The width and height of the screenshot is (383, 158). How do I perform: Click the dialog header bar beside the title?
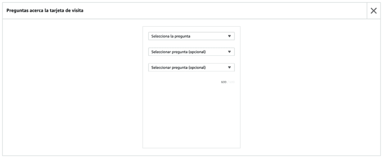pyautogui.click(x=220, y=11)
